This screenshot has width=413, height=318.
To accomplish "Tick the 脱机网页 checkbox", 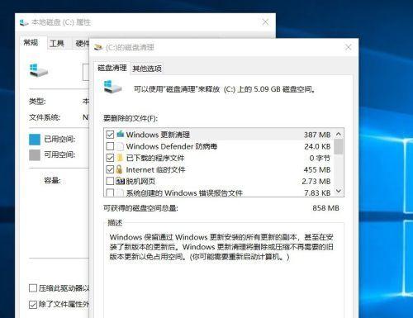I will pyautogui.click(x=110, y=181).
